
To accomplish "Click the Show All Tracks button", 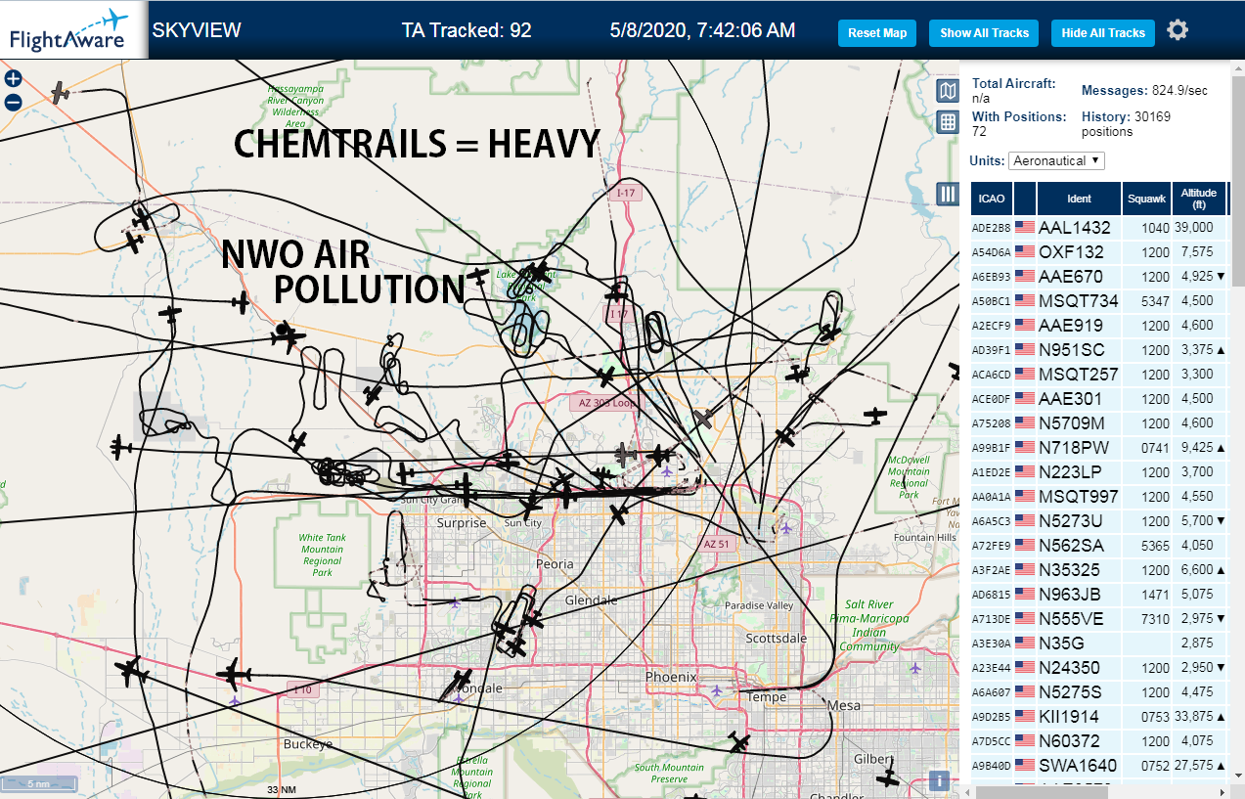I will point(984,32).
